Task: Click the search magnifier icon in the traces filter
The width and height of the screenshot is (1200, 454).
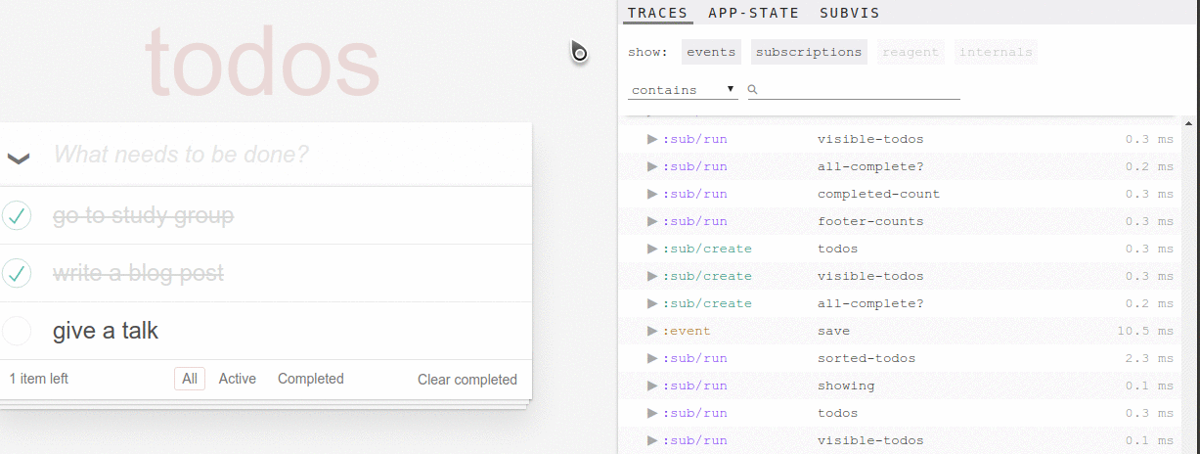Action: point(753,89)
